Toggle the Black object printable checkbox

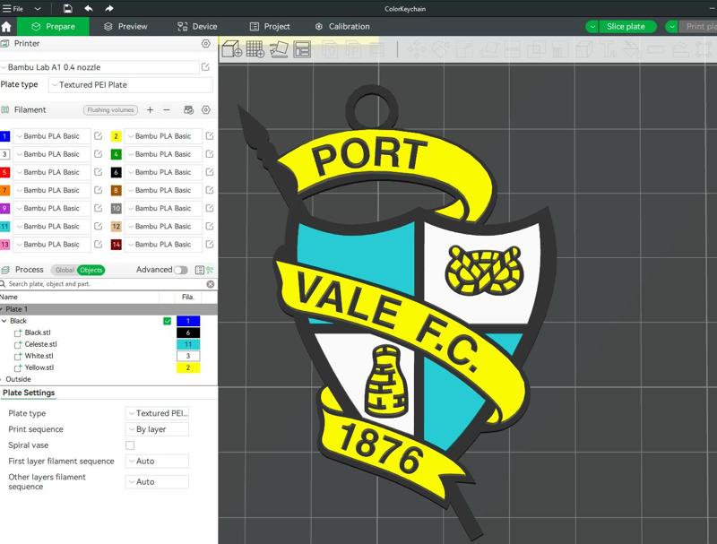pos(167,321)
